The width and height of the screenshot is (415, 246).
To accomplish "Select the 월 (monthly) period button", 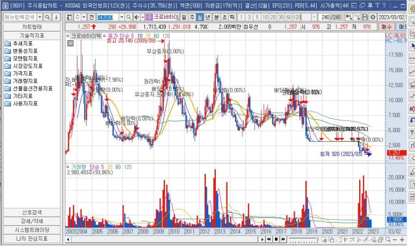I will (x=200, y=17).
